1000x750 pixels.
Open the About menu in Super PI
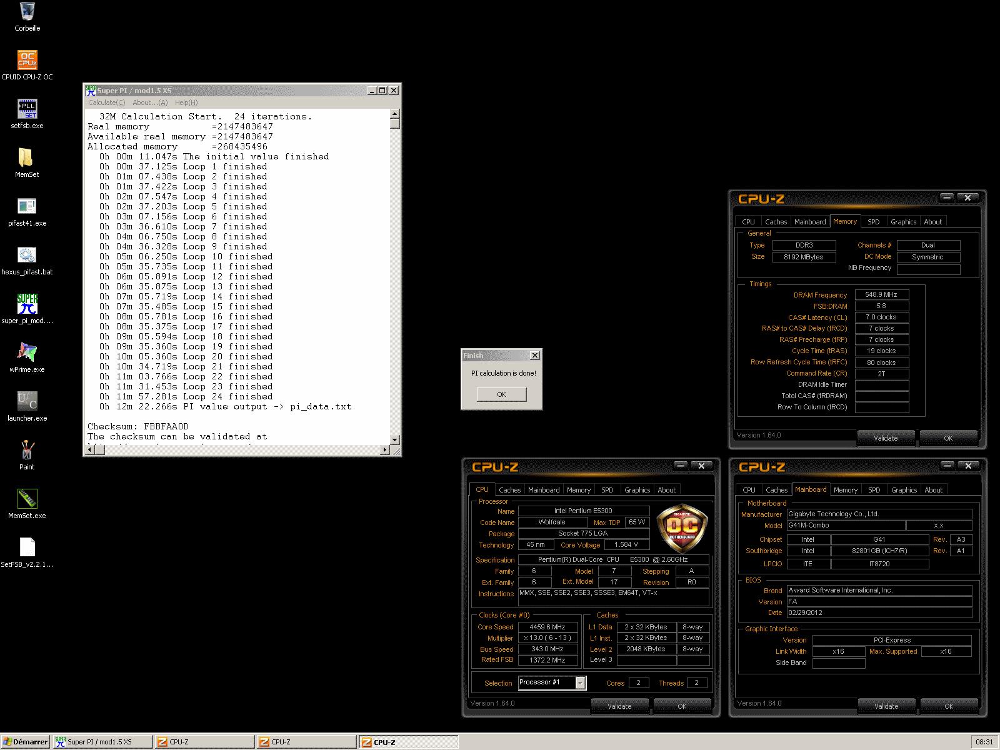[x=150, y=102]
